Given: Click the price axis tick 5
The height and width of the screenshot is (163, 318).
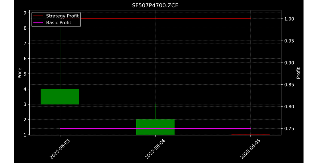Looking at the screenshot, I should [x=25, y=74].
